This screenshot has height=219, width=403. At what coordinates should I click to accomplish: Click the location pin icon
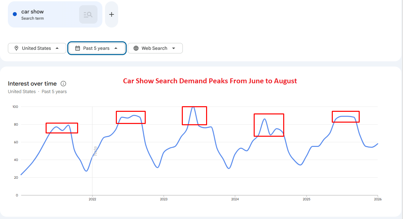(16, 48)
